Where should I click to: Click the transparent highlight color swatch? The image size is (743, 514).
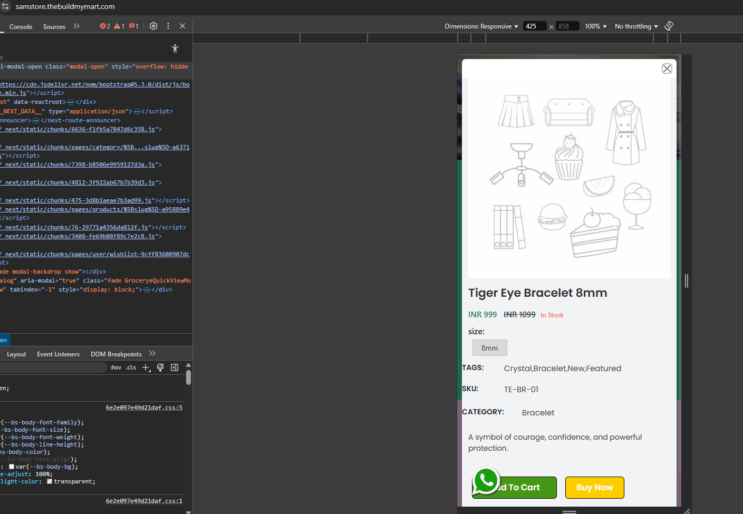coord(50,481)
